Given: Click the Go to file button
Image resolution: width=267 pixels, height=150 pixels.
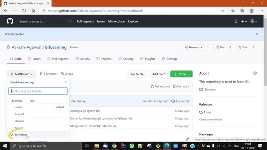Looking at the screenshot, I should pyautogui.click(x=137, y=74).
